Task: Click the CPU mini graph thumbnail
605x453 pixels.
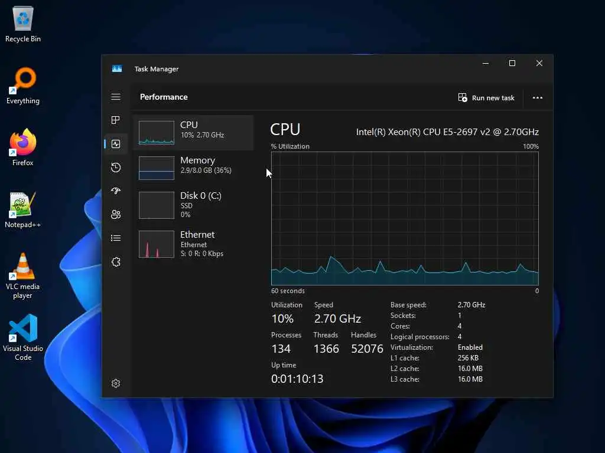Action: 156,133
